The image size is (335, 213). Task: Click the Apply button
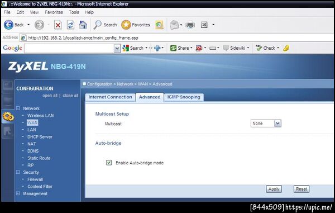tap(274, 189)
